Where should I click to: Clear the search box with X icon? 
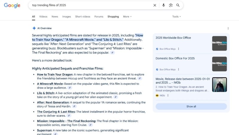pos(155,5)
